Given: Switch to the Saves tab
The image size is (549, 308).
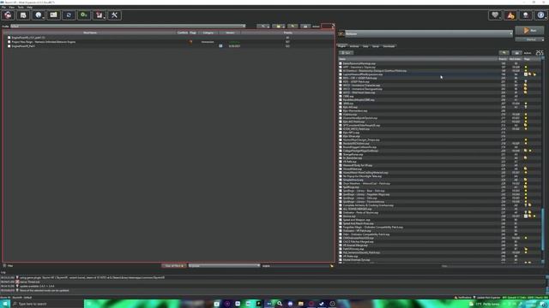Looking at the screenshot, I should [x=376, y=46].
